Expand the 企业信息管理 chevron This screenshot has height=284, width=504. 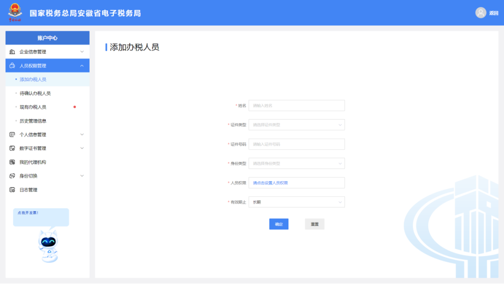coord(82,52)
